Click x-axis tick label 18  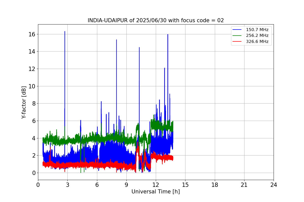pos(215,185)
